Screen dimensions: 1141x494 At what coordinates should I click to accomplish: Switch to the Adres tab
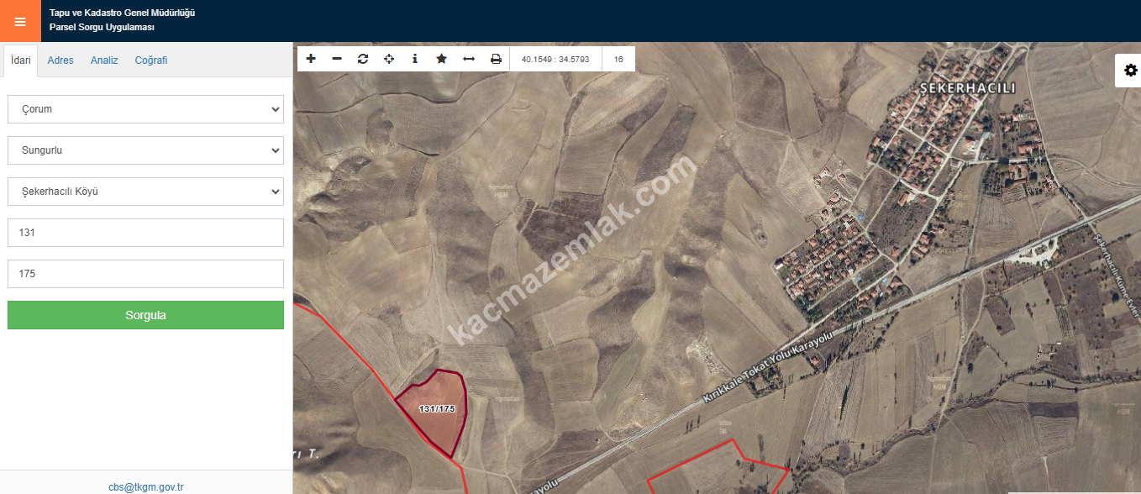(60, 60)
